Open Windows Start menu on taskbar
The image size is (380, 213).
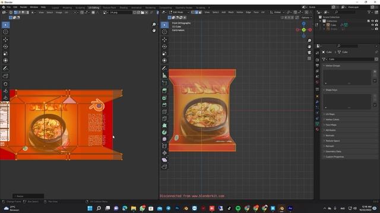coord(90,208)
